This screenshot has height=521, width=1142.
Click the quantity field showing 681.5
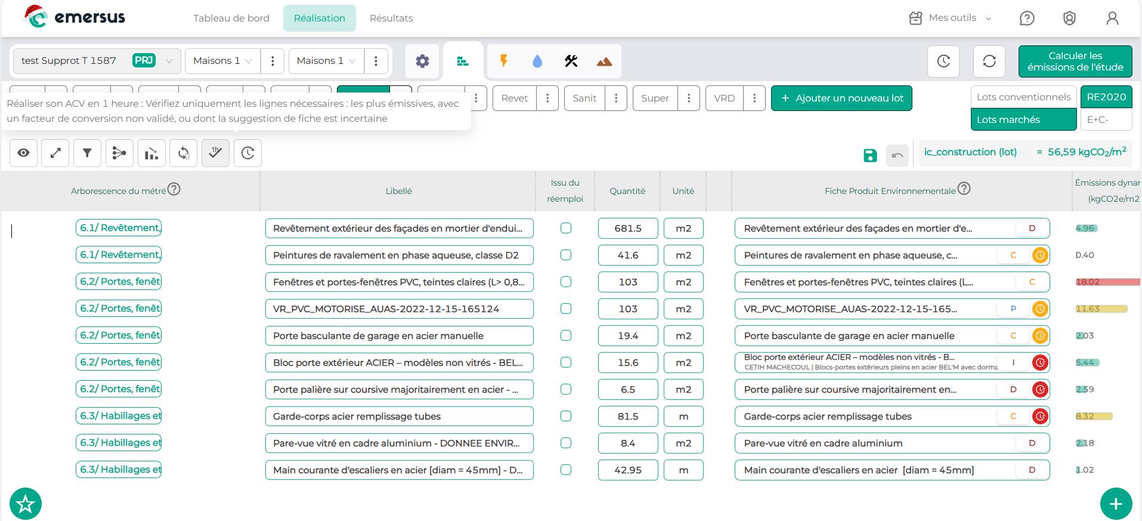628,229
